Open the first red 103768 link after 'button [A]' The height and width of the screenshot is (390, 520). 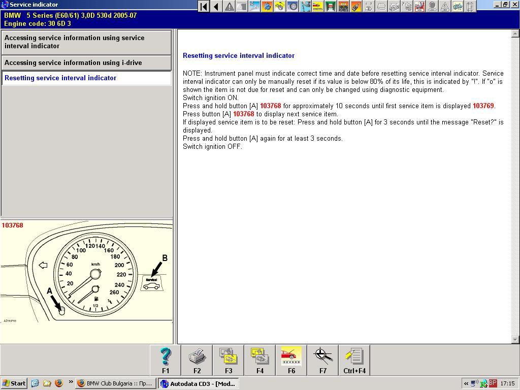tap(270, 106)
